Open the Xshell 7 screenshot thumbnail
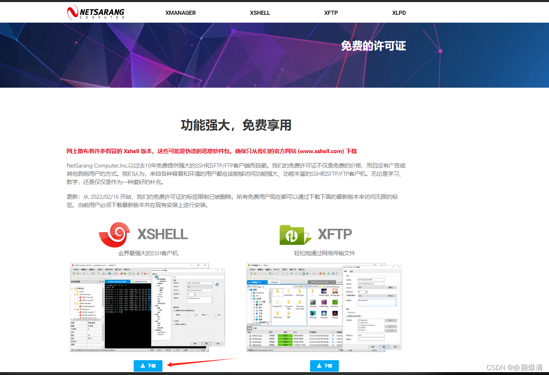 (148, 307)
